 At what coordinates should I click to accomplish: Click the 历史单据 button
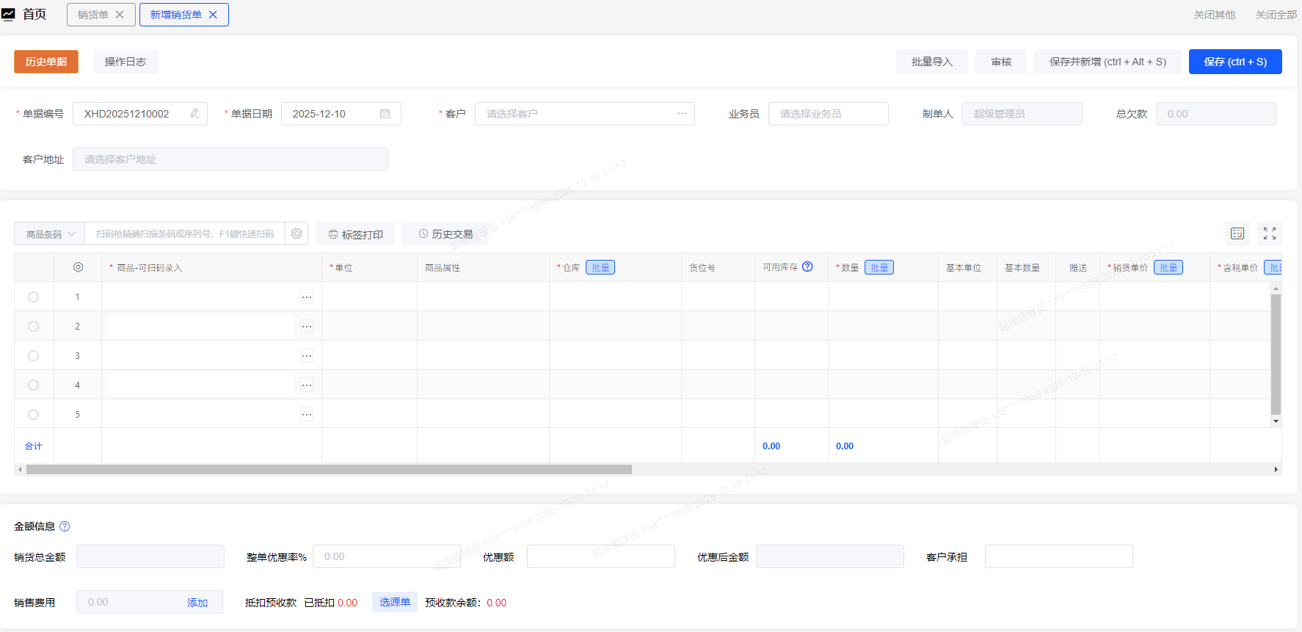pyautogui.click(x=46, y=62)
